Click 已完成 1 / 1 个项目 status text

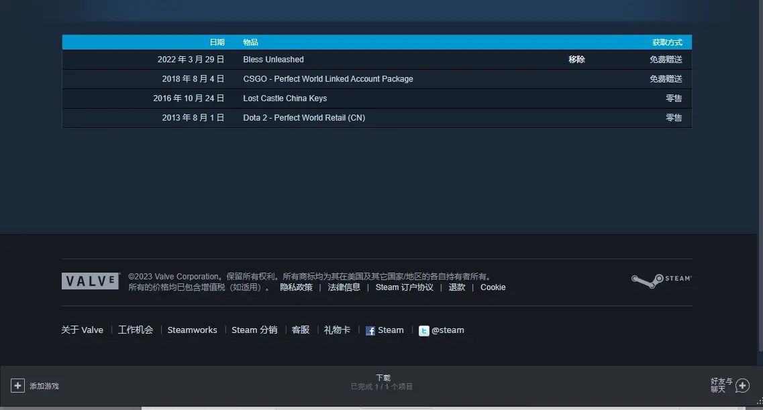click(382, 387)
